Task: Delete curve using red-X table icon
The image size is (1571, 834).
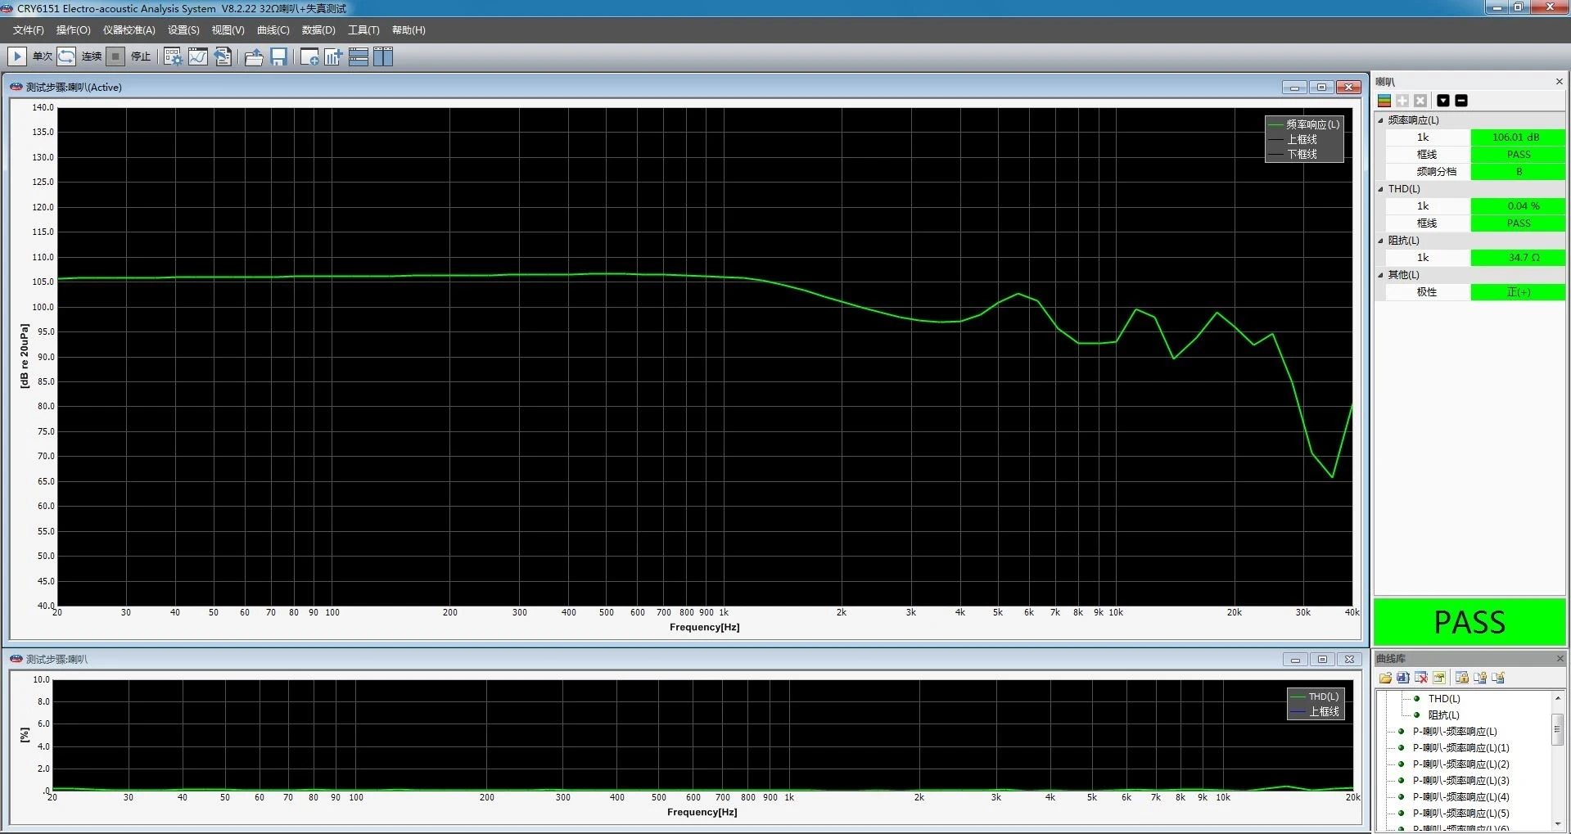Action: 1421,678
